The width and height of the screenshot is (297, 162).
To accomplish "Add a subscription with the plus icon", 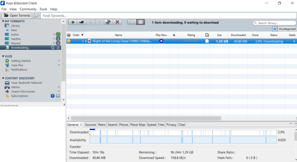I will pyautogui.click(x=58, y=96).
